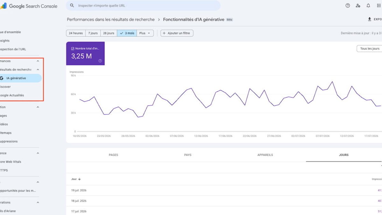The width and height of the screenshot is (382, 215).
Task: Collapse the Résultats de recherche group
Action: [38, 69]
